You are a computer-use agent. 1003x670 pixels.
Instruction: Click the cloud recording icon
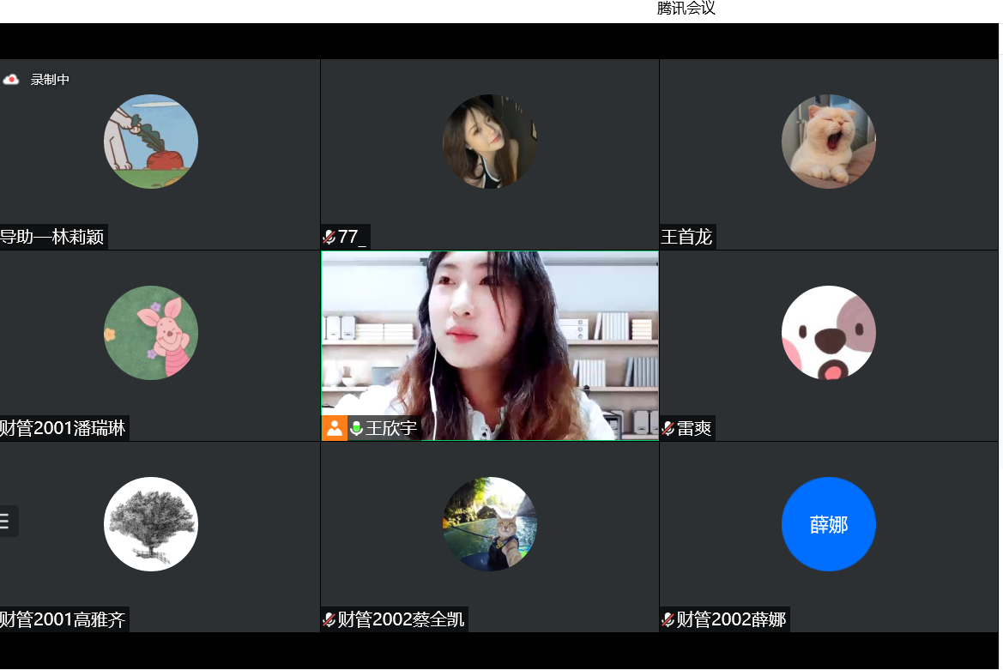coord(11,79)
